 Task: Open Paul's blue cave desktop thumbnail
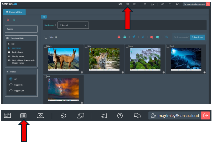[186, 59]
